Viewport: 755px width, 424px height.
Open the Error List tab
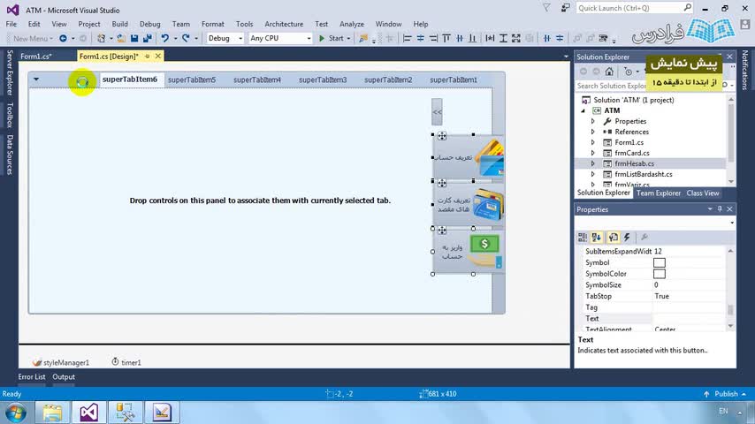point(32,377)
